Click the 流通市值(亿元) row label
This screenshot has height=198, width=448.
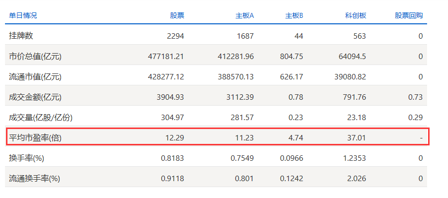[x=35, y=77]
